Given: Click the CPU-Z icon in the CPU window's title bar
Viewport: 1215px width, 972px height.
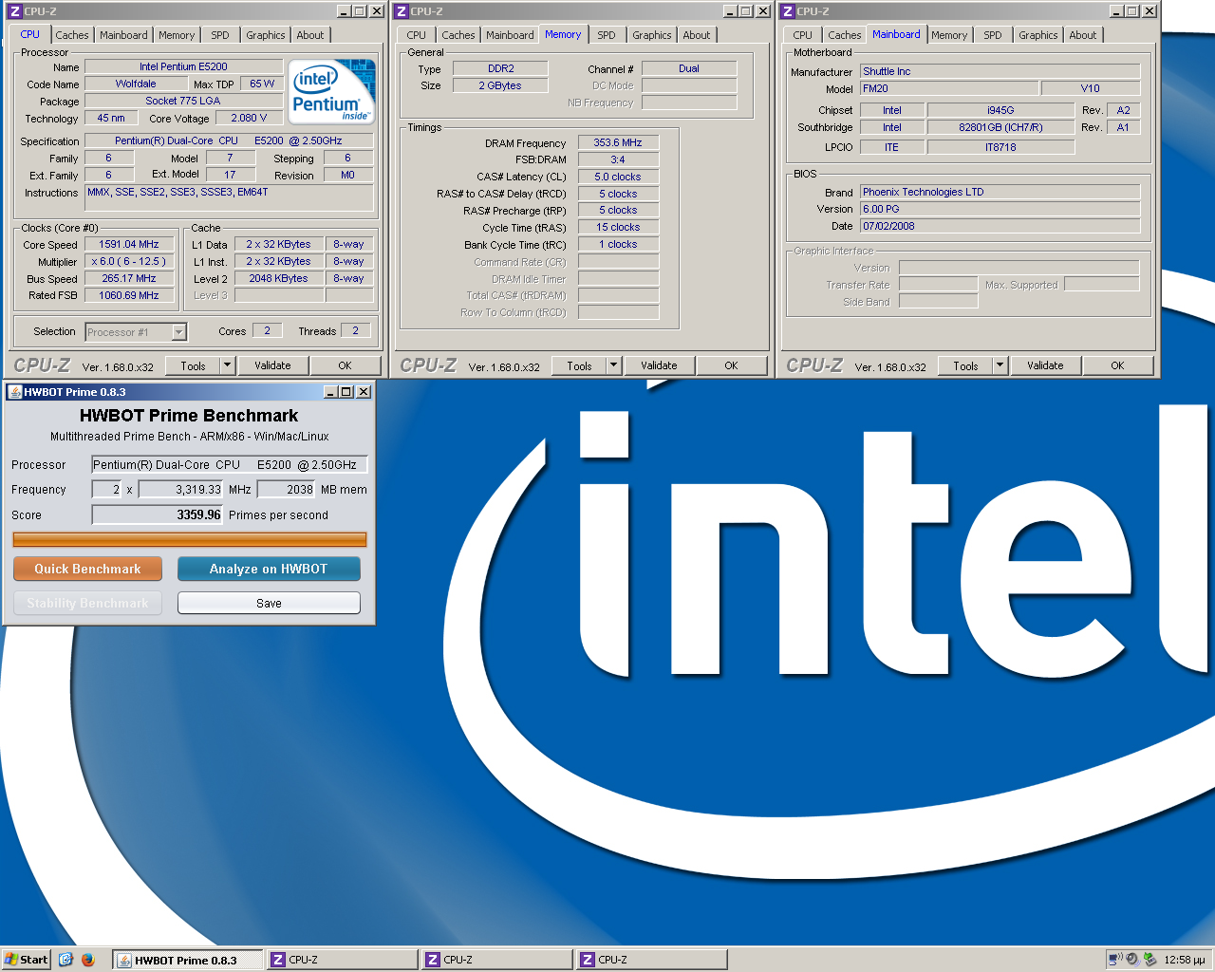Looking at the screenshot, I should 14,11.
